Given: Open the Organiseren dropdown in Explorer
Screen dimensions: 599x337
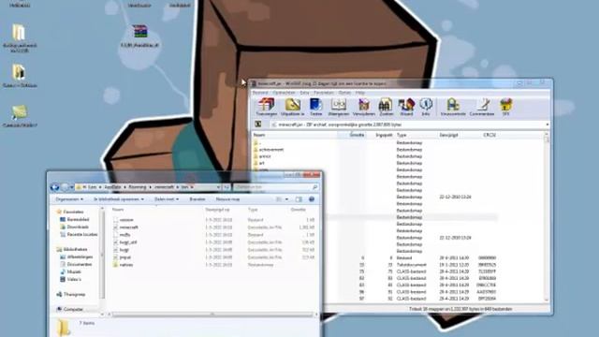Looking at the screenshot, I should tap(69, 199).
